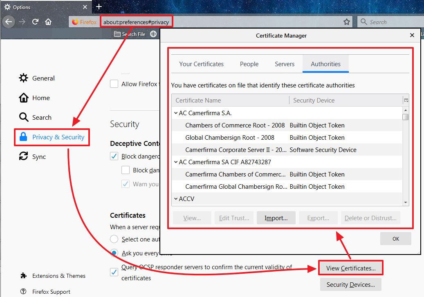Switch to the Your Certificates tab
Screen dimensions: 424x297
point(202,64)
